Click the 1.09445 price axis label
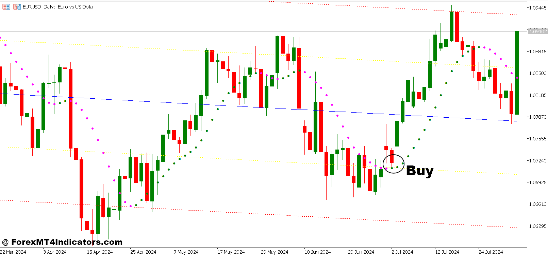 538,8
